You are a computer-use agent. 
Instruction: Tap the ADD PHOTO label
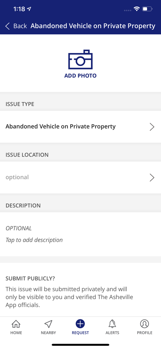coord(80,76)
